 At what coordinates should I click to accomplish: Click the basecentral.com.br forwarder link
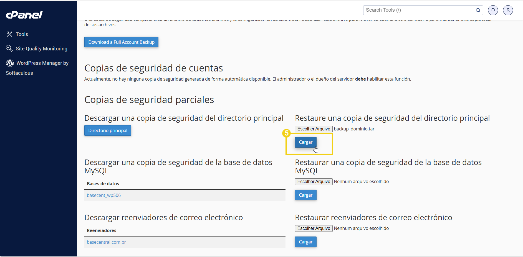[x=106, y=242]
